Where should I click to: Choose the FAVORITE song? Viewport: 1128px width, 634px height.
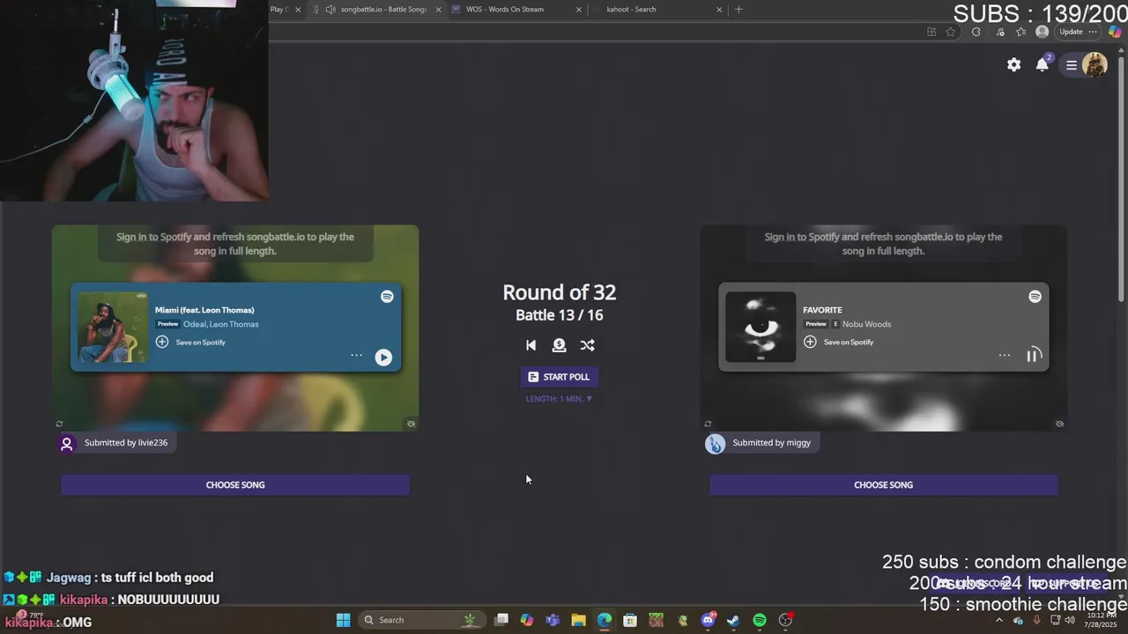pos(883,484)
